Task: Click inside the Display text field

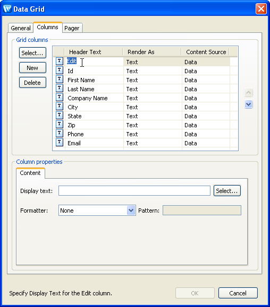Action: click(134, 191)
